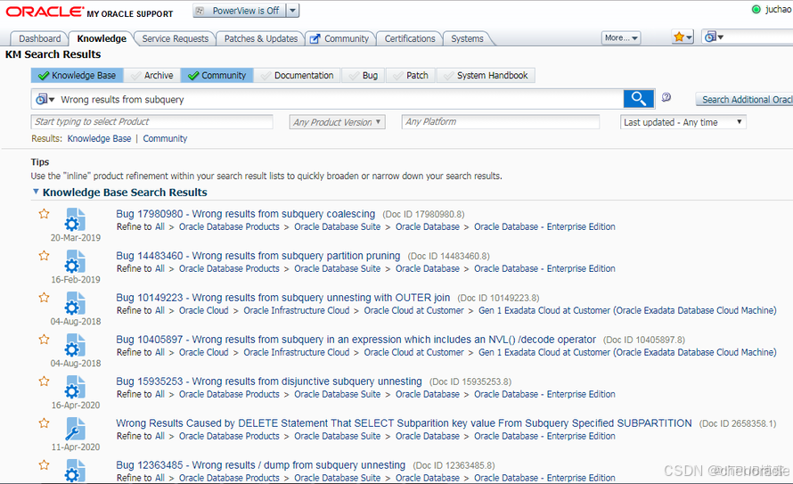Open Bug 10149223 OUTER join article

pos(282,298)
